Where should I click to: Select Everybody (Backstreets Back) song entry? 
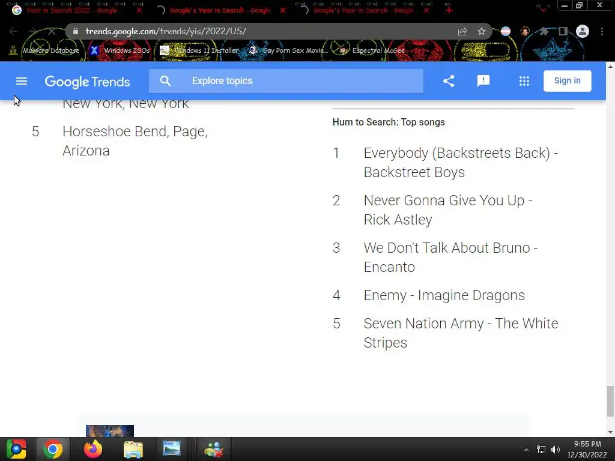461,162
